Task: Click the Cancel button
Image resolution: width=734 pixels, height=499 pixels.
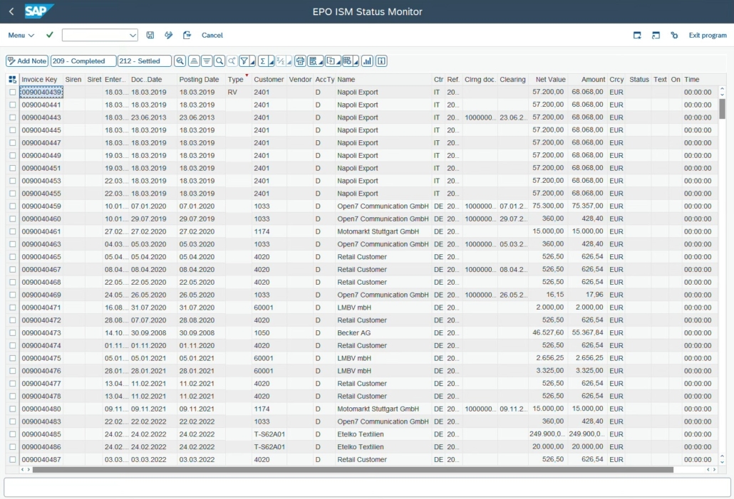Action: tap(212, 35)
